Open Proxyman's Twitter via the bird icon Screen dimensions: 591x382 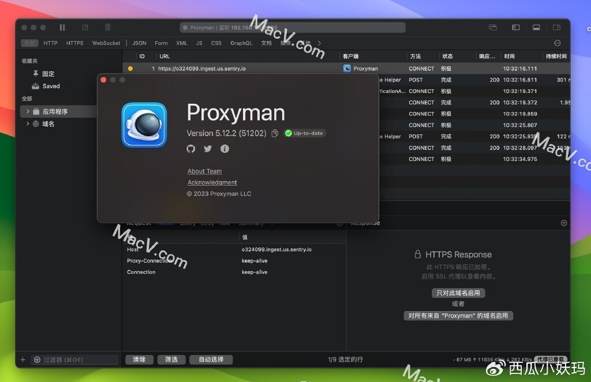coord(208,149)
